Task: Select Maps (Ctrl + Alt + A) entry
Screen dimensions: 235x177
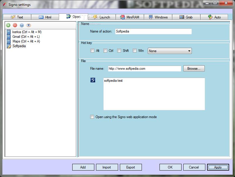Action: (x=26, y=41)
